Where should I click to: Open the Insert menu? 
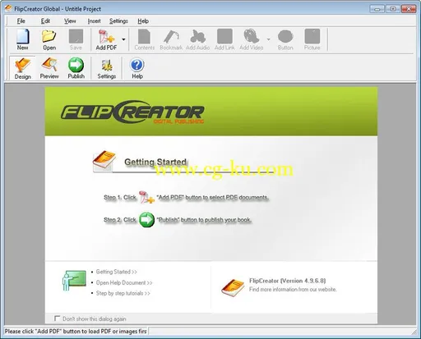tap(94, 21)
